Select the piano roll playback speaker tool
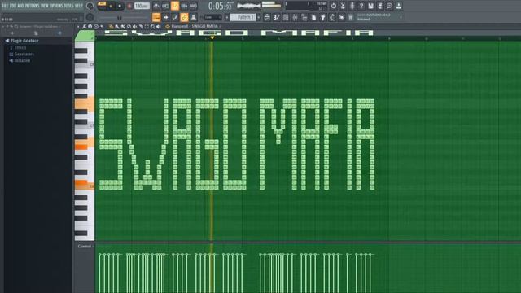The width and height of the screenshot is (521, 293). point(158,27)
